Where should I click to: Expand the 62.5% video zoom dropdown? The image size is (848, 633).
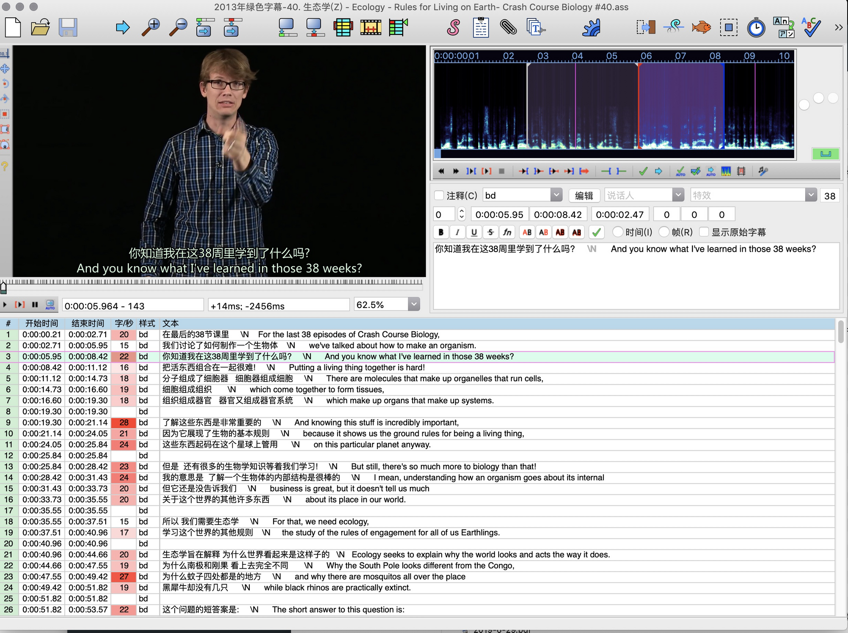coord(414,304)
